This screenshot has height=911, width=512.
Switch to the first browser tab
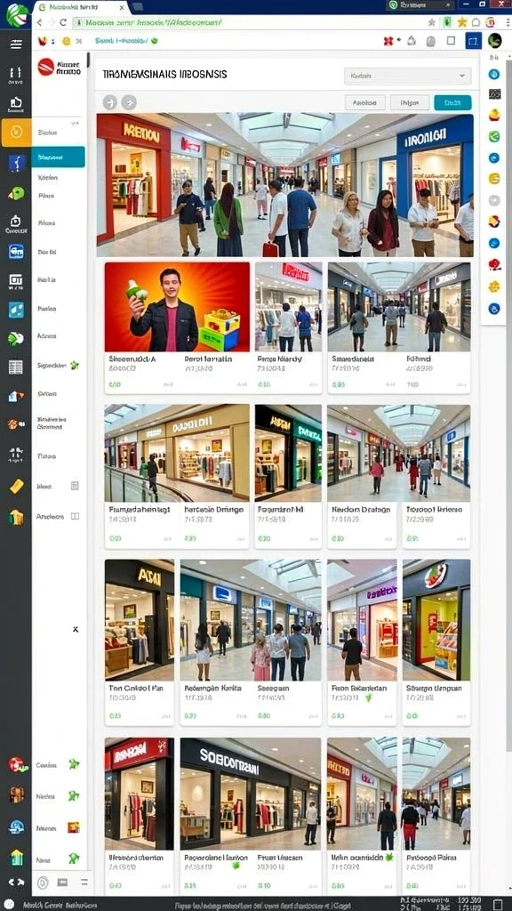79,7
